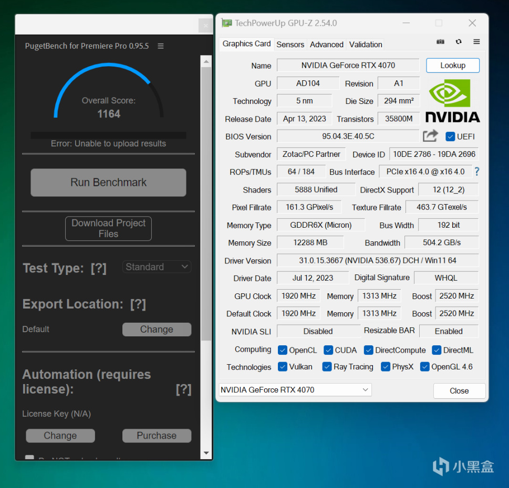Switch to the Advanced tab
The image size is (509, 488).
[327, 45]
